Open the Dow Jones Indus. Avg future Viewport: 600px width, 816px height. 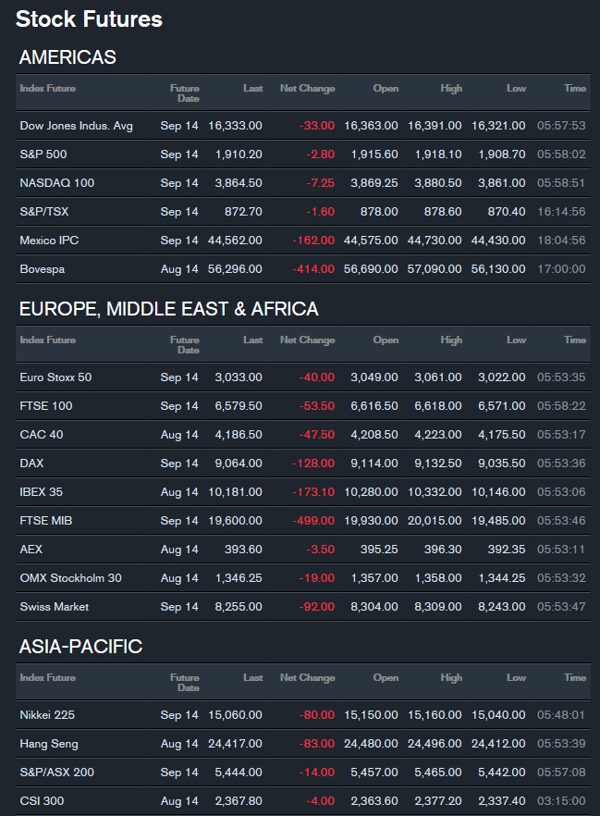click(76, 126)
